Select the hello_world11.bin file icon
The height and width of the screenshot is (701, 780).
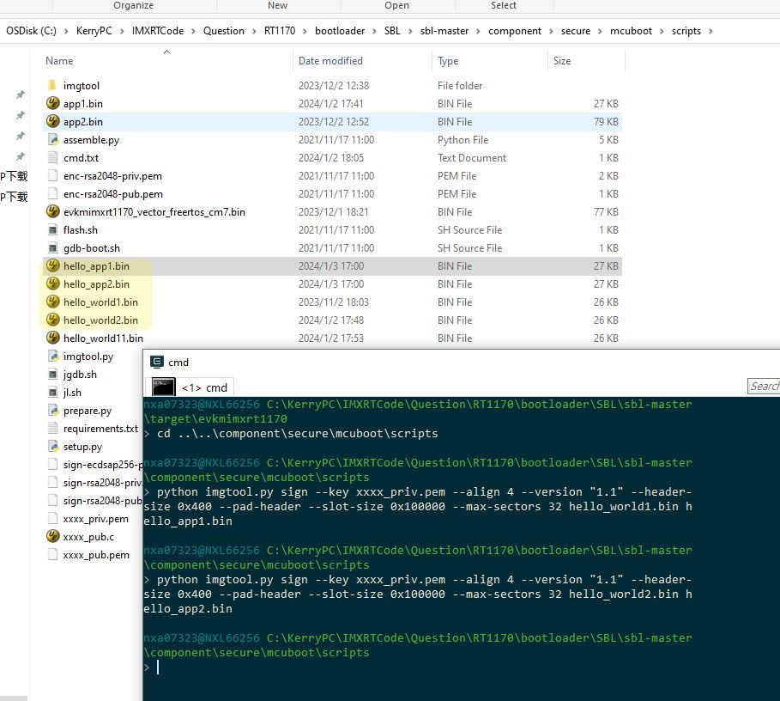(52, 338)
